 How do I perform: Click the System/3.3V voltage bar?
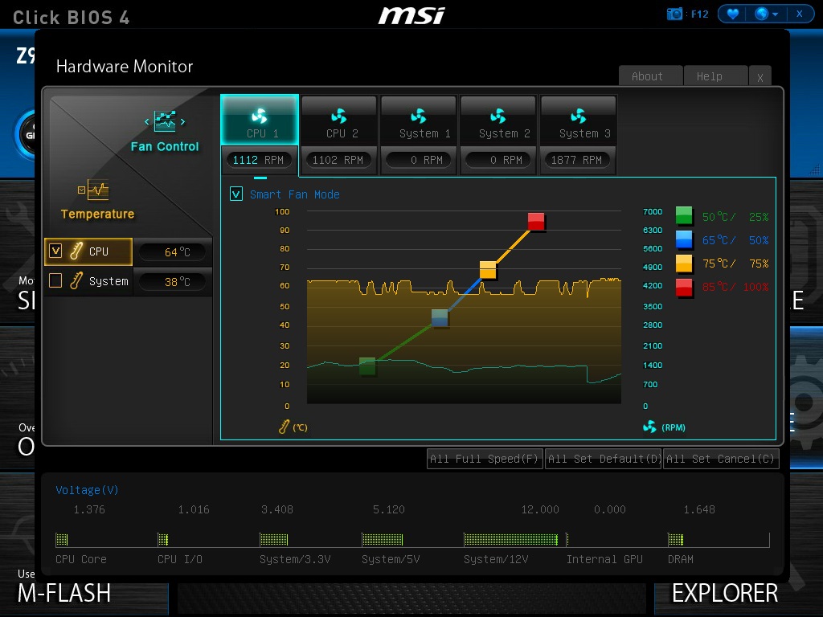coord(274,539)
